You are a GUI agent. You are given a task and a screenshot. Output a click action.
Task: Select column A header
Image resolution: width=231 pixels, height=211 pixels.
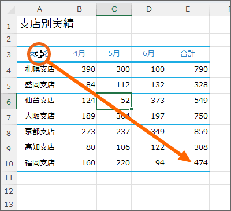(x=39, y=9)
